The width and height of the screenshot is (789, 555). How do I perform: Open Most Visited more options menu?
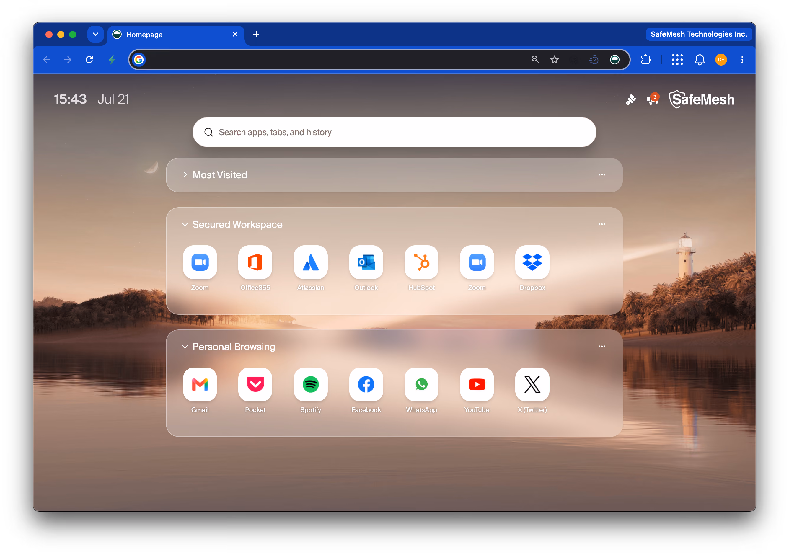602,175
